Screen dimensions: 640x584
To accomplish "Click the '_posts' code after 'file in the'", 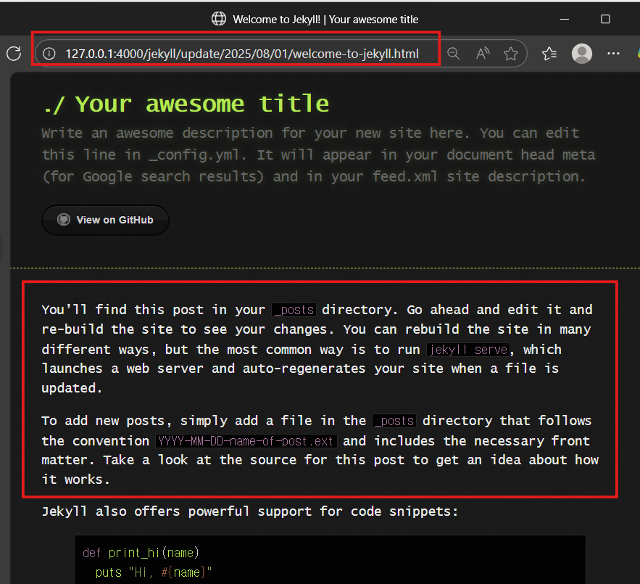I will click(394, 421).
